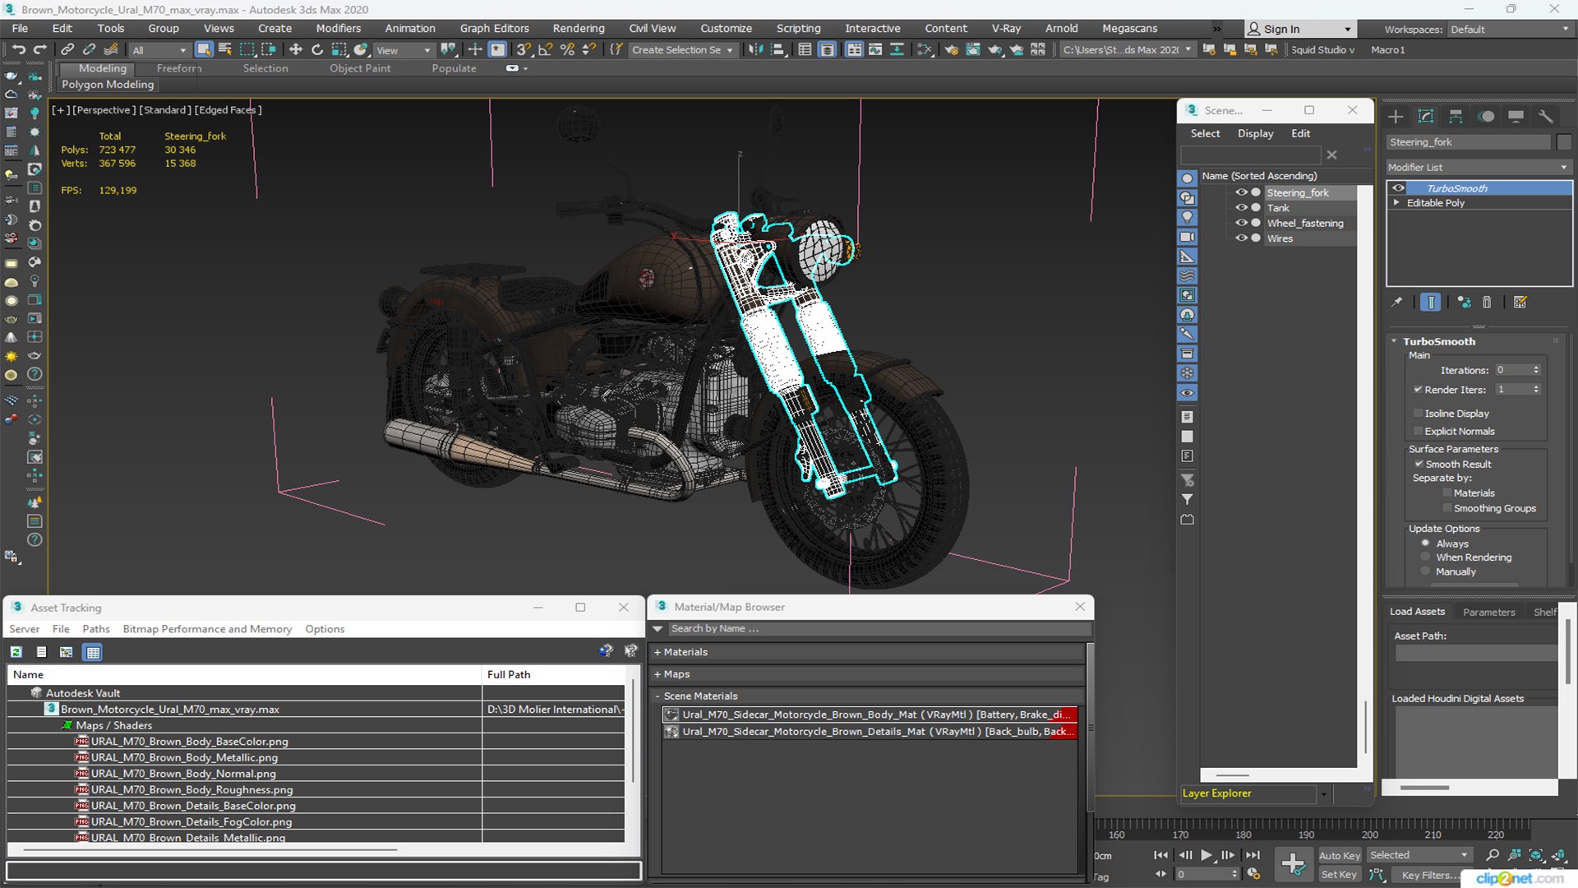The height and width of the screenshot is (888, 1578).
Task: Click the Undo arrow in main toolbar
Action: pos(18,49)
